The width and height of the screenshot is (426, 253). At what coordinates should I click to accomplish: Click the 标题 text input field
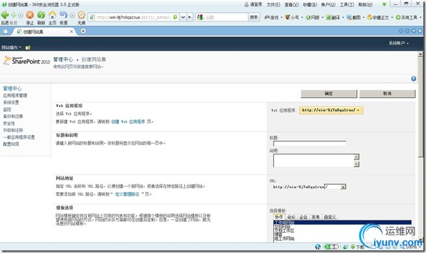pos(310,143)
